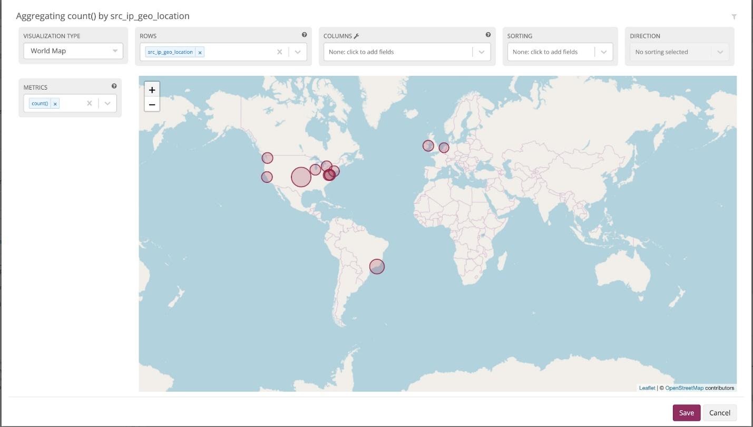The width and height of the screenshot is (753, 427).
Task: Expand the METRICS function dropdown
Action: pos(107,103)
